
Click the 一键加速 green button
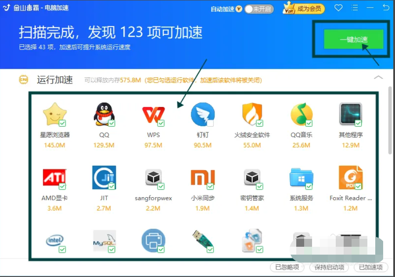(x=353, y=39)
